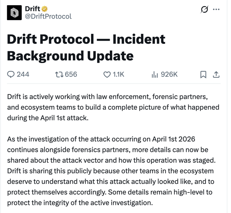Click the 926K views count
The image size is (231, 213).
point(169,74)
